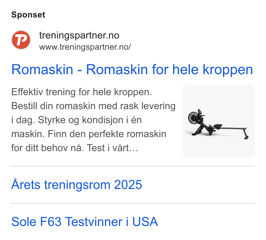The image size is (266, 240).
Task: Click the 'Bestill din romaskin med rask levering' line
Action: [x=93, y=106]
